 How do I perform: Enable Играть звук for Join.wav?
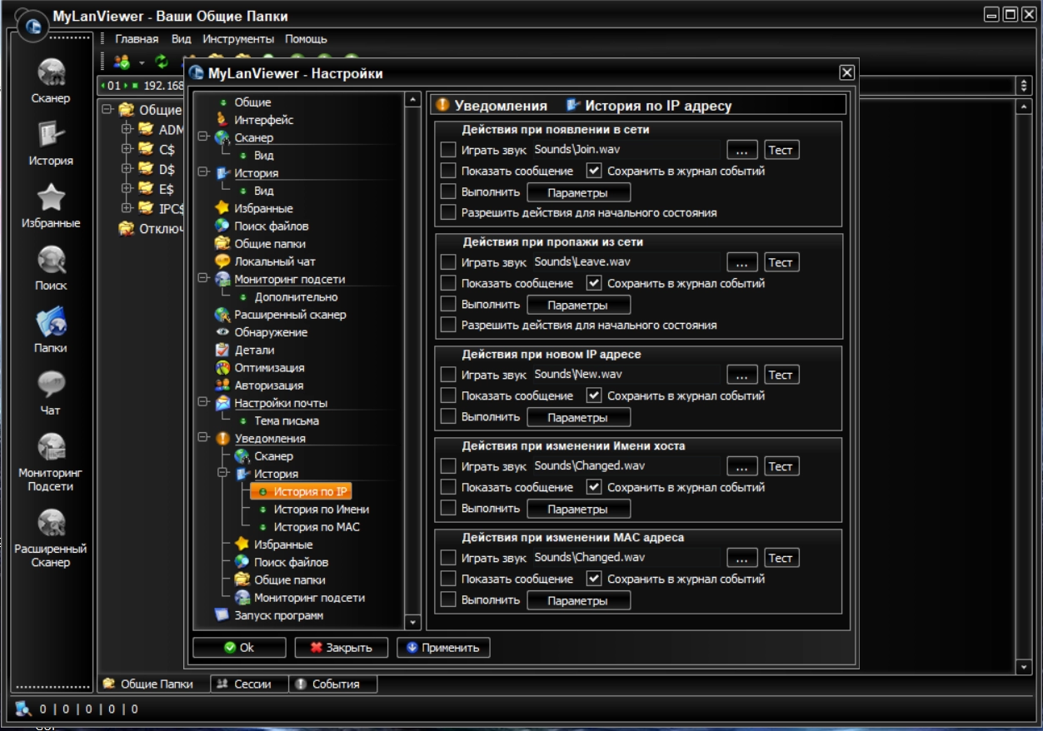coord(448,150)
